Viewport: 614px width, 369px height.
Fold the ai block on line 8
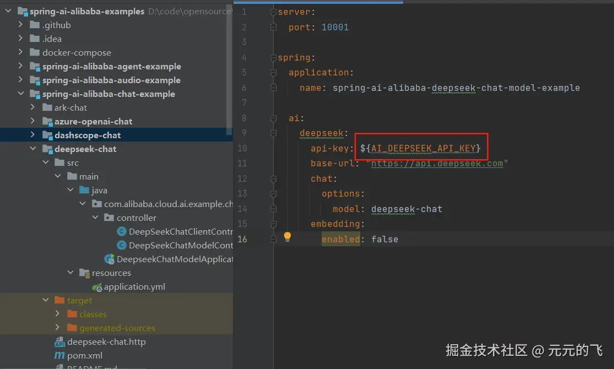273,118
